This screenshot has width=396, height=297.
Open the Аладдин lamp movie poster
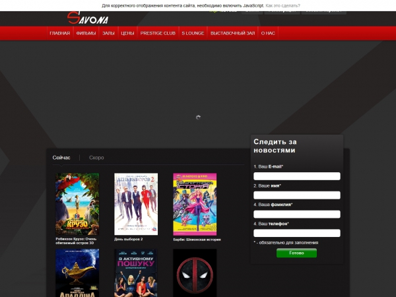tap(77, 273)
